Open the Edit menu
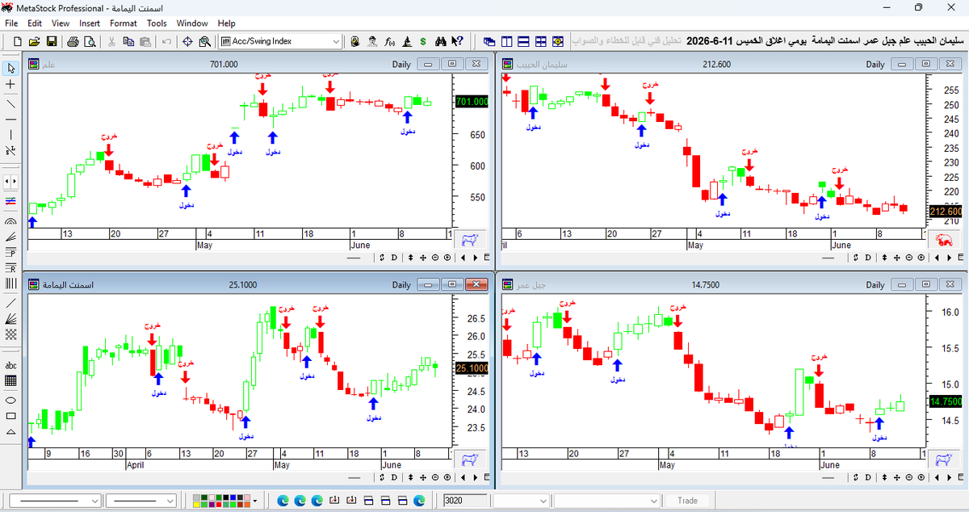Viewport: 969px width, 512px height. (36, 23)
